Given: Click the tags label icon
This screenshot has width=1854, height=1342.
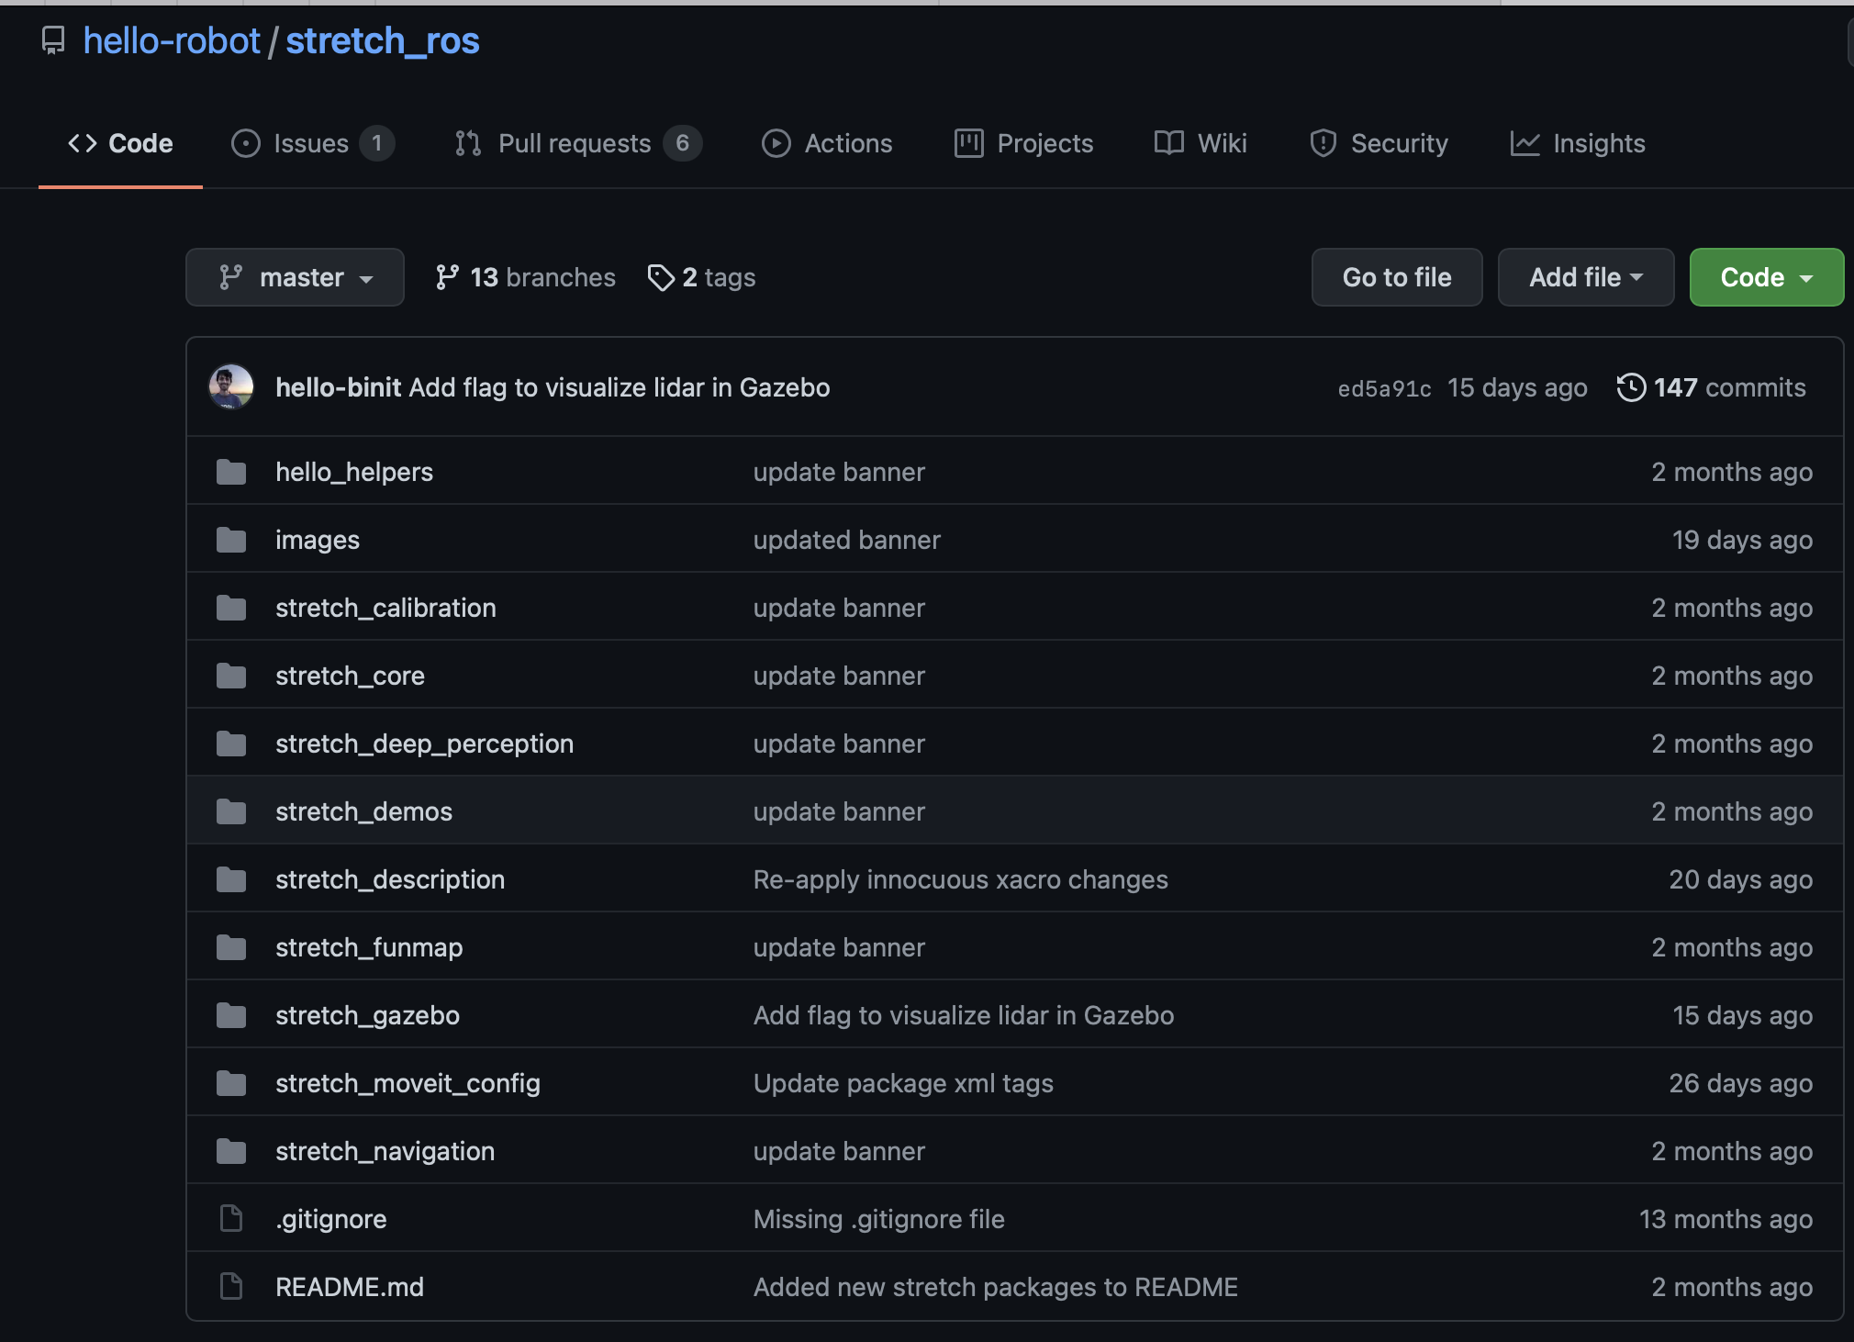Looking at the screenshot, I should [x=660, y=277].
